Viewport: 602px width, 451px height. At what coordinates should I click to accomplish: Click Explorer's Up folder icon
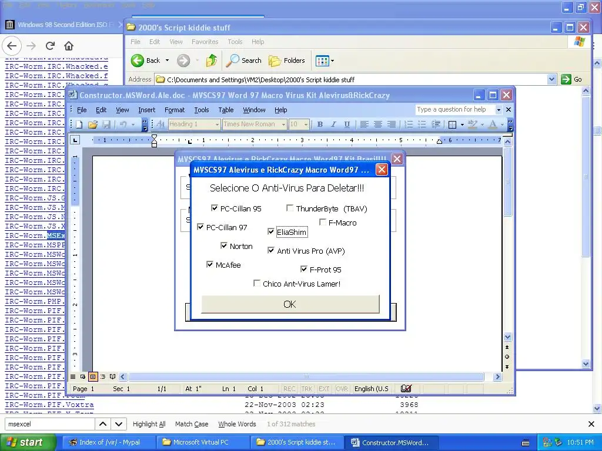pos(211,60)
